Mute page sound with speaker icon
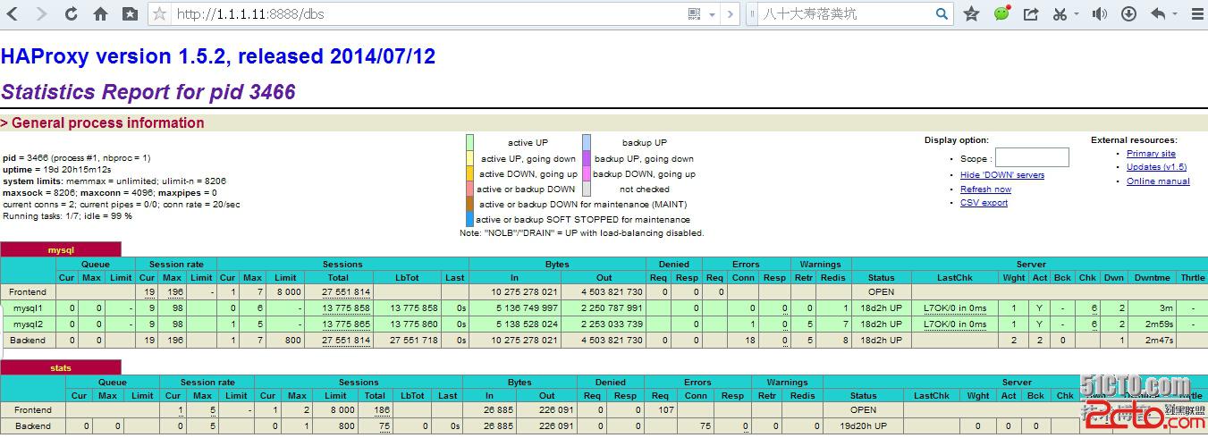This screenshot has width=1208, height=438. point(1099,13)
